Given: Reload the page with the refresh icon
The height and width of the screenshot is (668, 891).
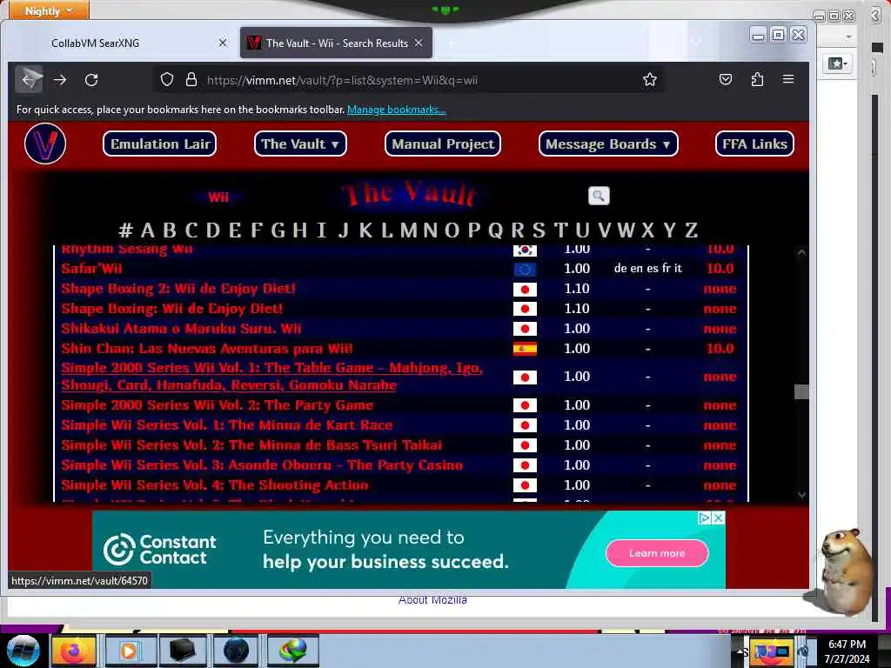Looking at the screenshot, I should click(91, 80).
